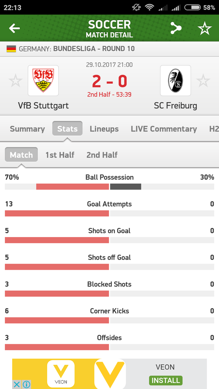Close the VEON ad banner
This screenshot has width=219, height=389.
click(x=17, y=385)
